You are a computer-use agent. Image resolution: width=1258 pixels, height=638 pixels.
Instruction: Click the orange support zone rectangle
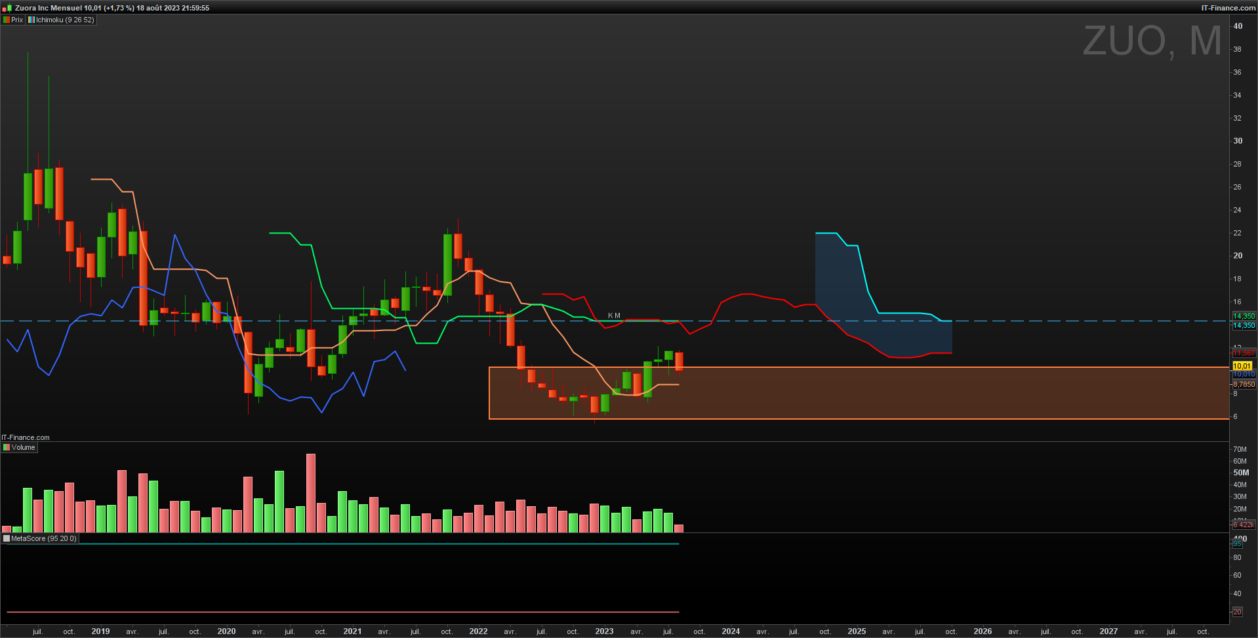[x=859, y=393]
